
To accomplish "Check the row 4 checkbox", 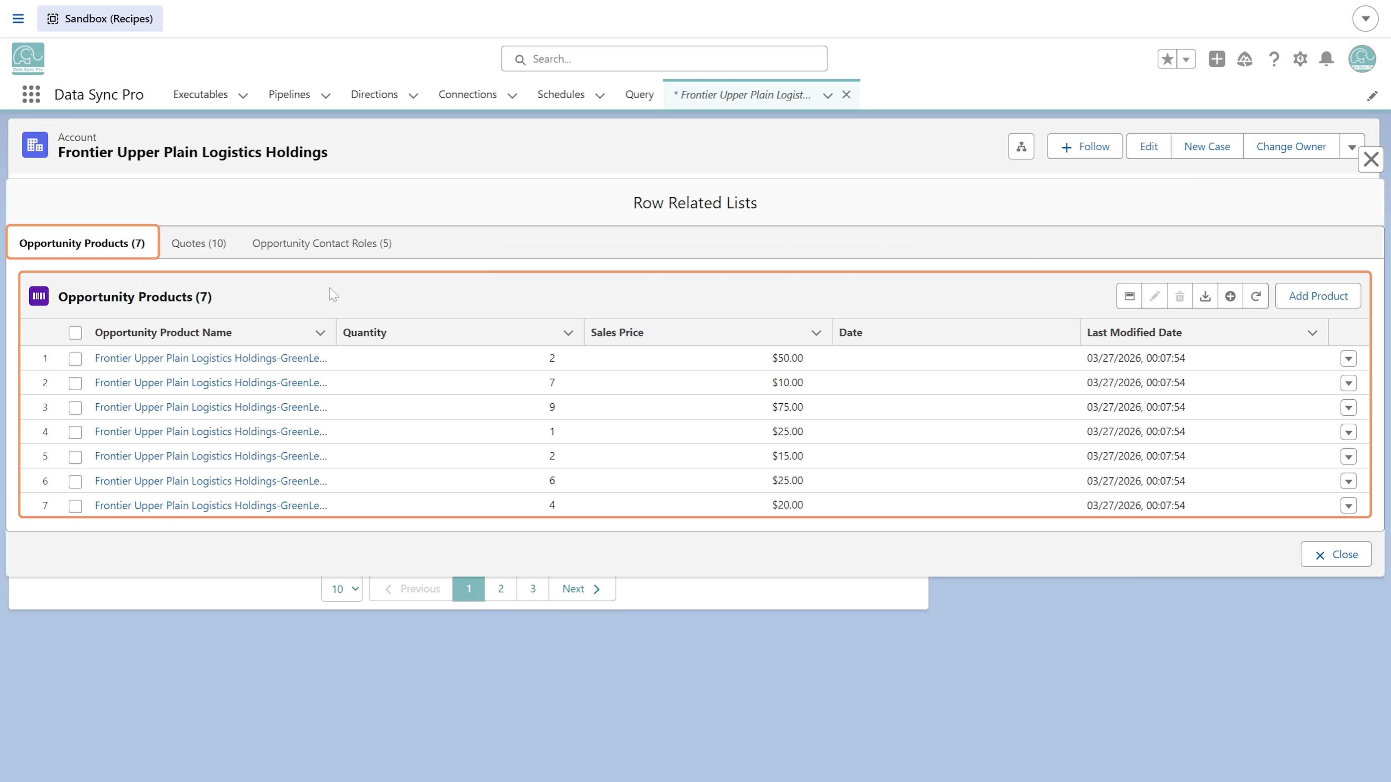I will tap(76, 432).
